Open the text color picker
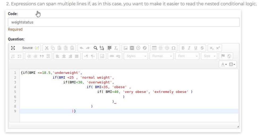Screen dimensions: 265x135 [224, 64]
